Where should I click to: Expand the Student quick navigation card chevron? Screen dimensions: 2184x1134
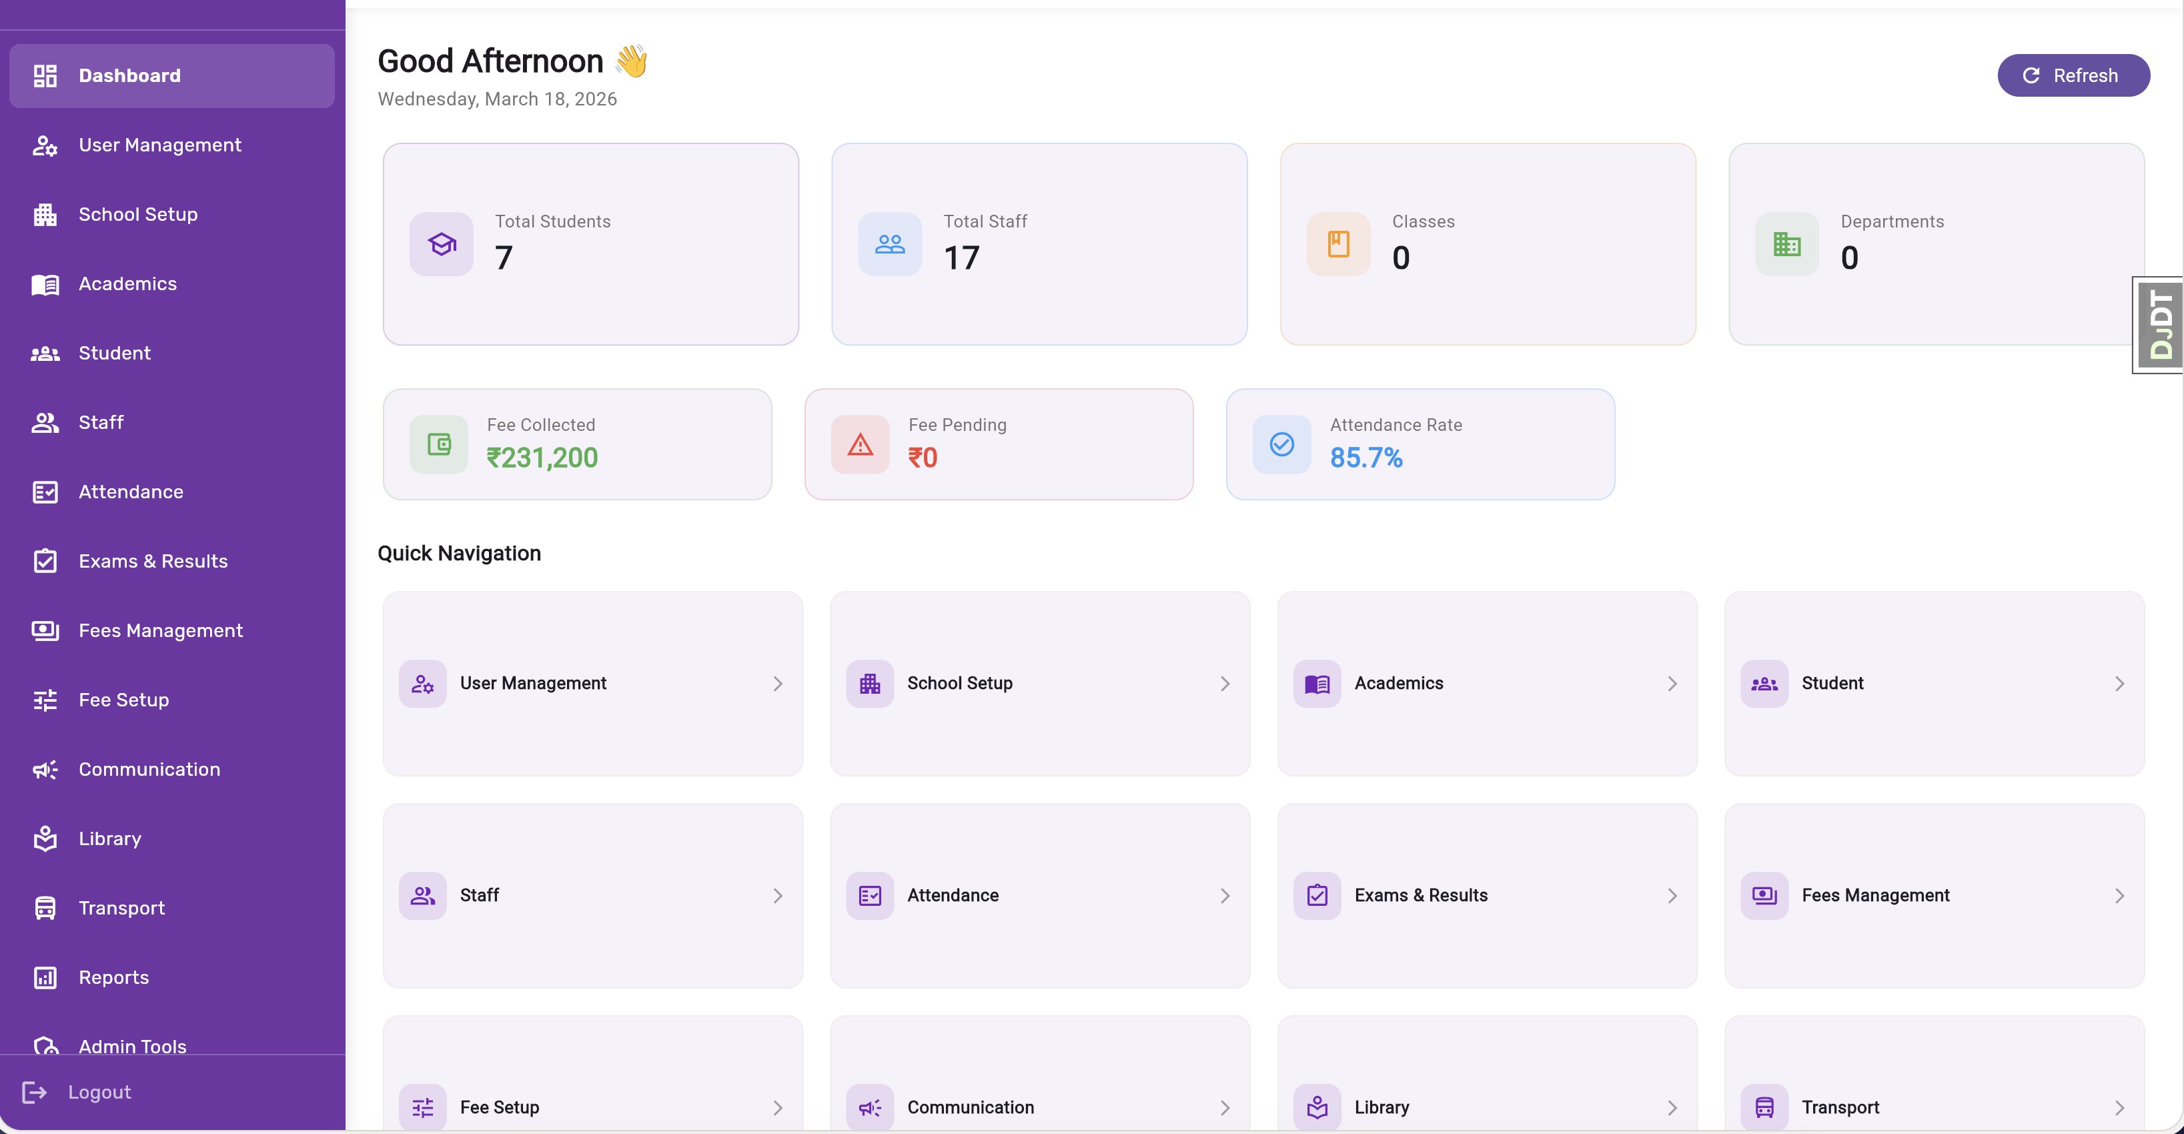2119,683
